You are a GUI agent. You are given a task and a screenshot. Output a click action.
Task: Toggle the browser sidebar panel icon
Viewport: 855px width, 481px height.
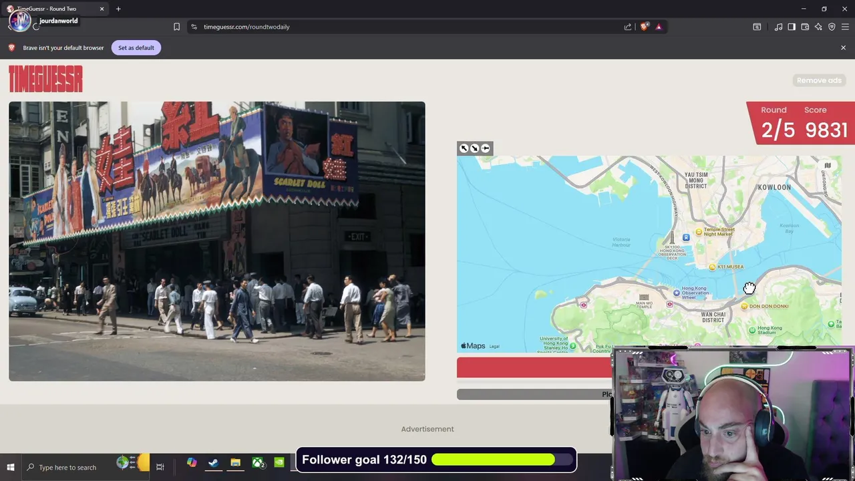pos(792,27)
